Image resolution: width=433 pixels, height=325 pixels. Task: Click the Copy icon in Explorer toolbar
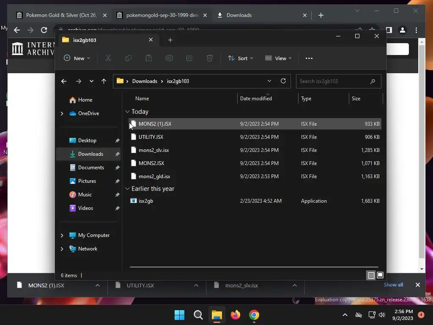[129, 58]
